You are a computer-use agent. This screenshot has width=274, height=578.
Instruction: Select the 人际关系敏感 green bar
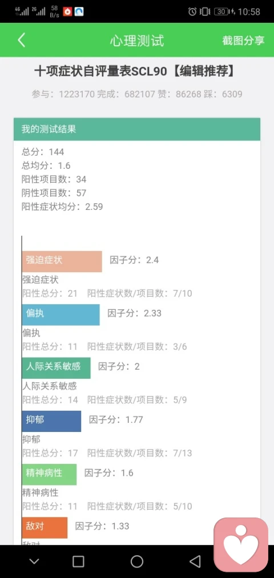[x=56, y=368]
